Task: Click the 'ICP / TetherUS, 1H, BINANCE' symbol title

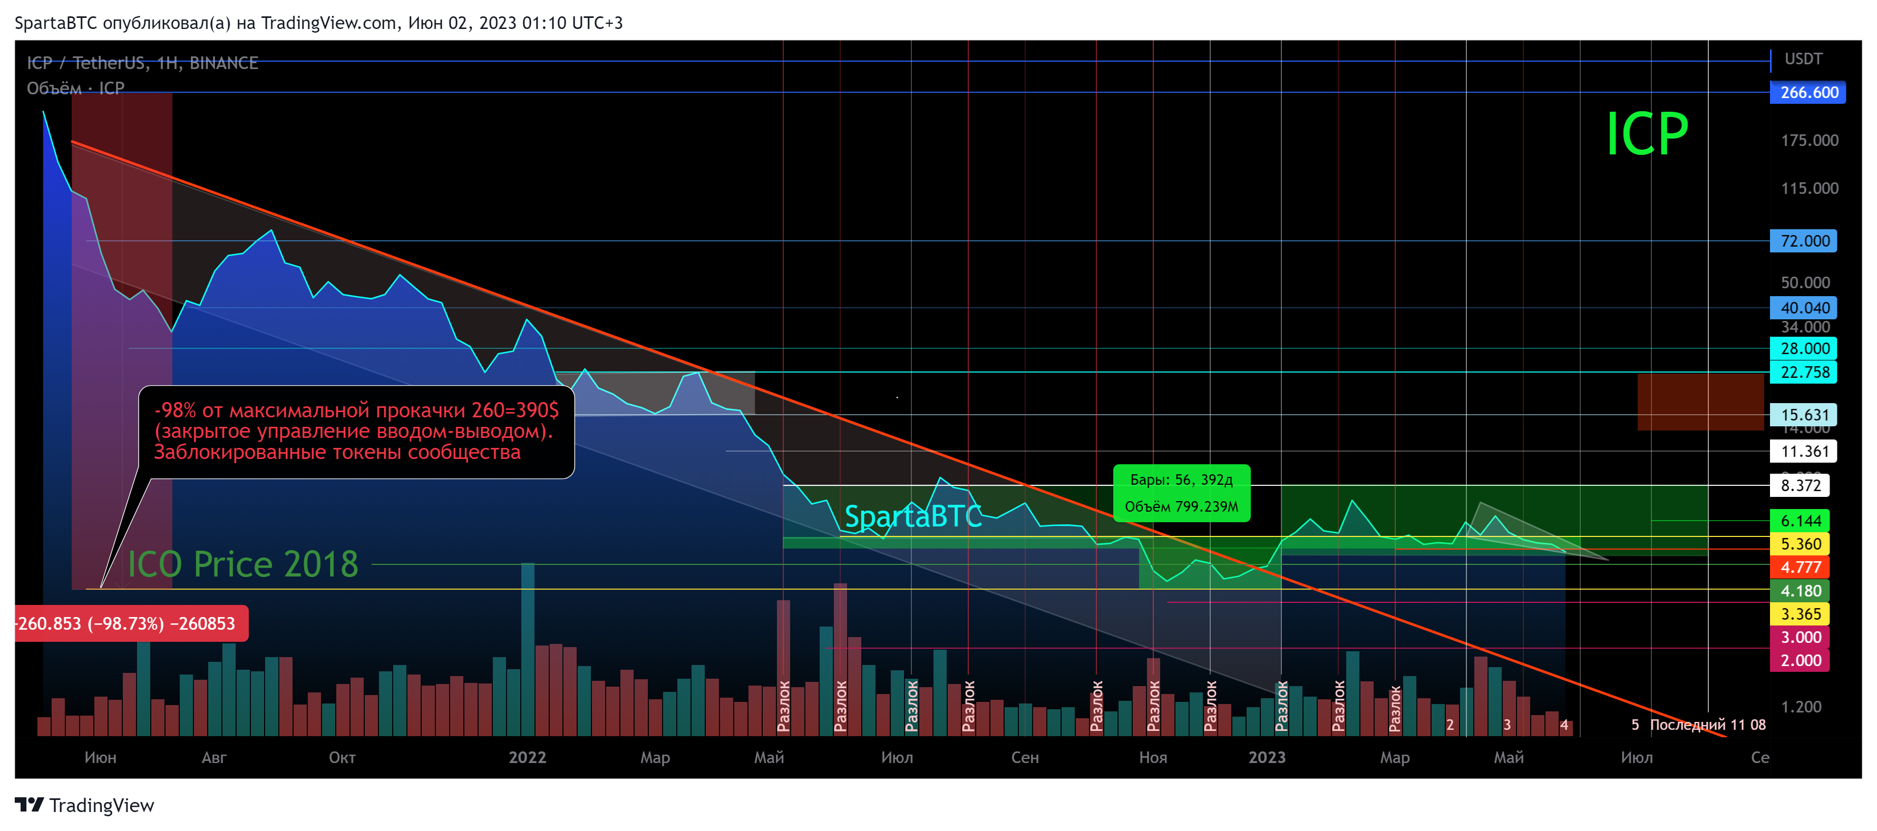Action: coord(143,63)
